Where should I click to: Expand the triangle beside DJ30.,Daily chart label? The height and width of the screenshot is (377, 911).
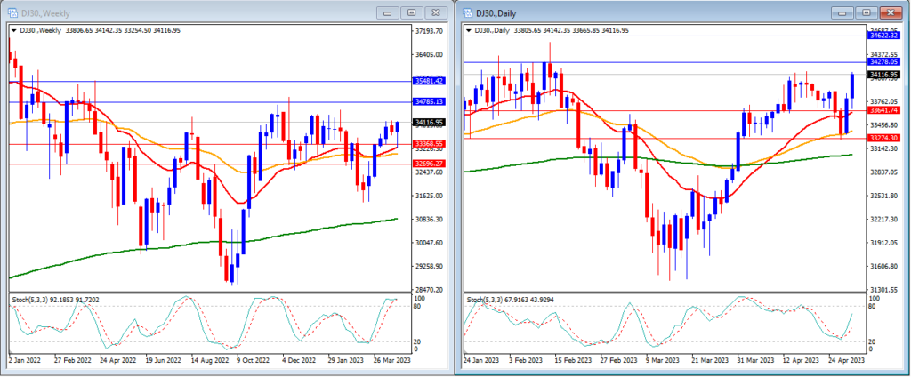click(469, 31)
